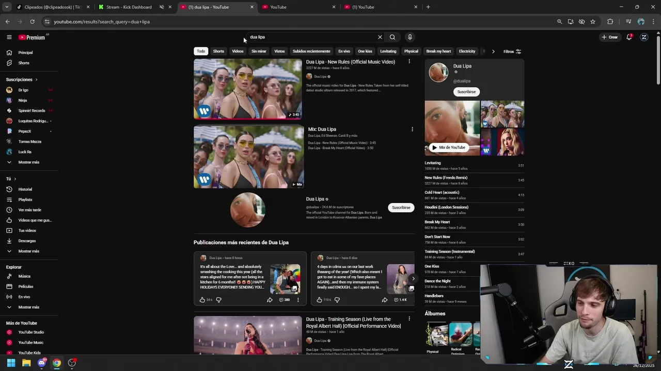Open the Levitating track in side list

pyautogui.click(x=474, y=165)
